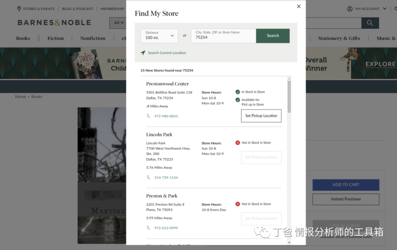Open the Stationery & Gifts menu

click(x=339, y=38)
